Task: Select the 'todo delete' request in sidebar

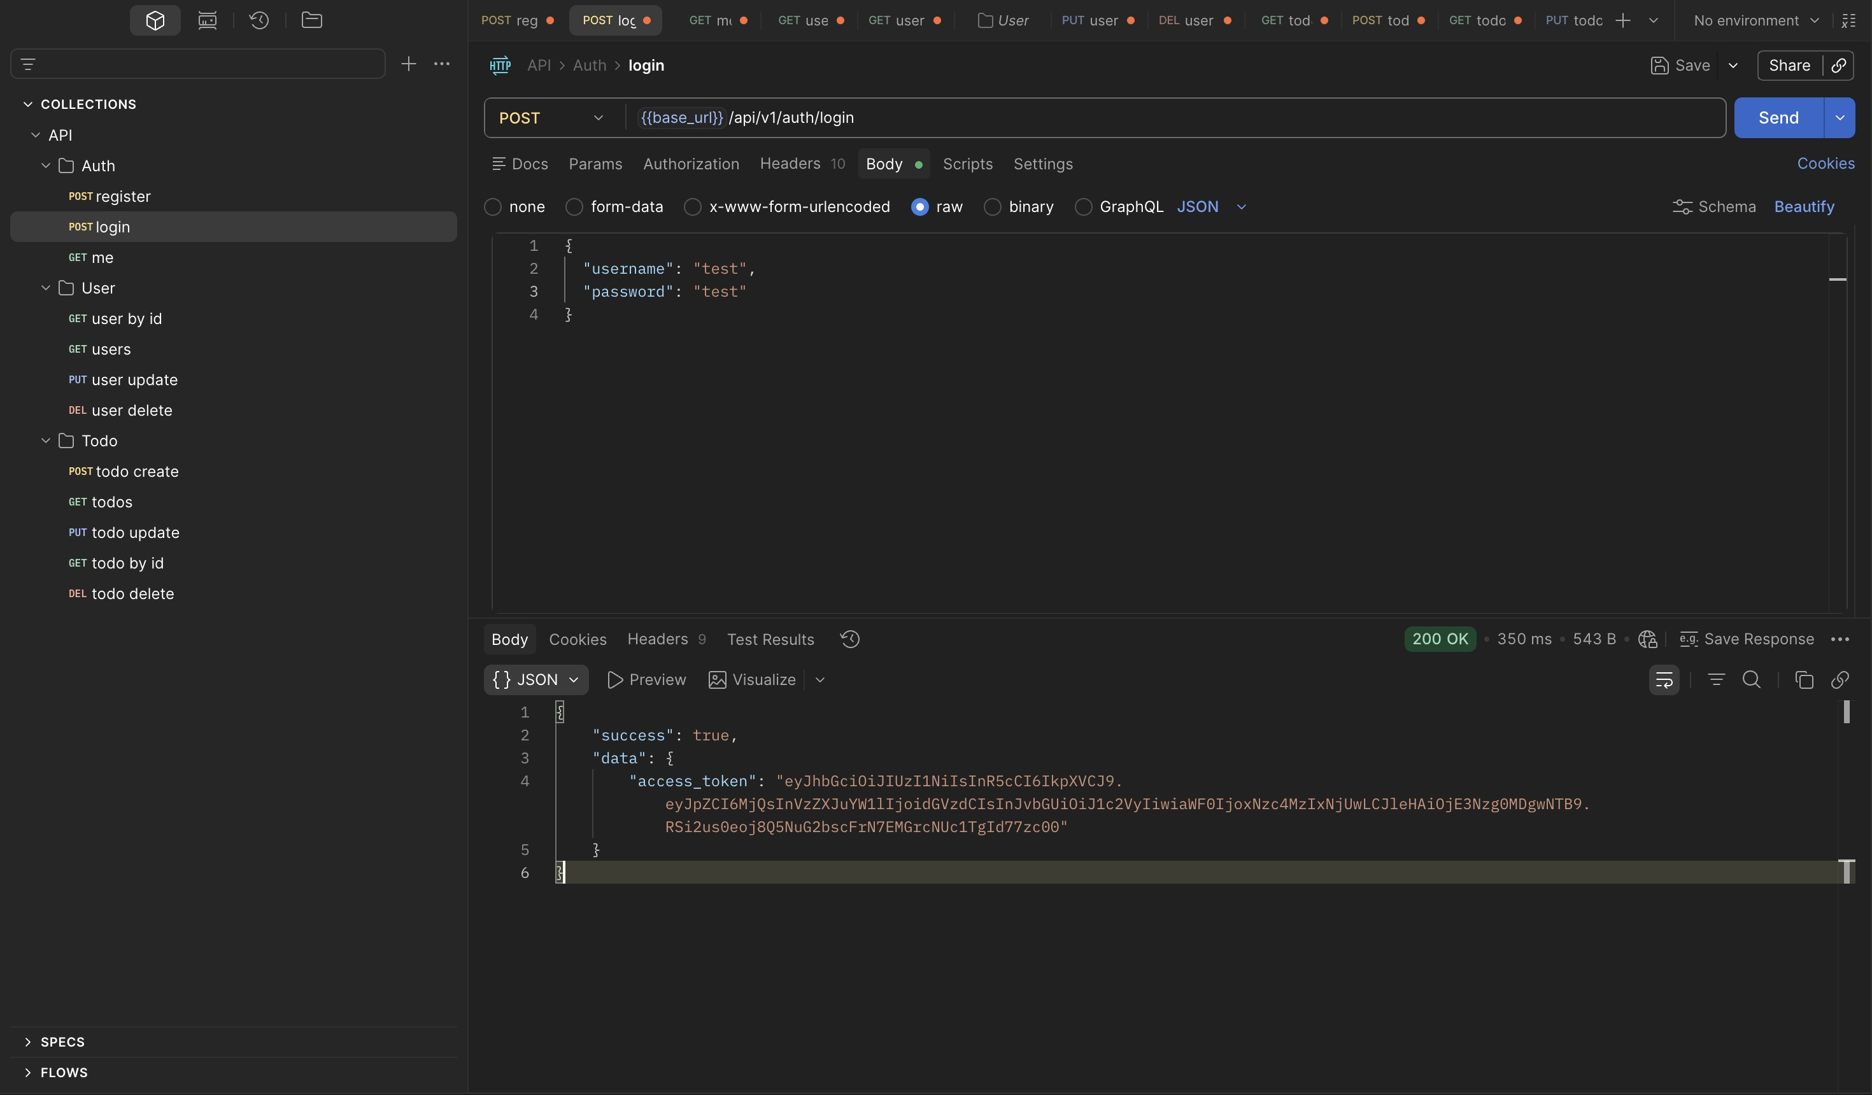Action: point(233,593)
